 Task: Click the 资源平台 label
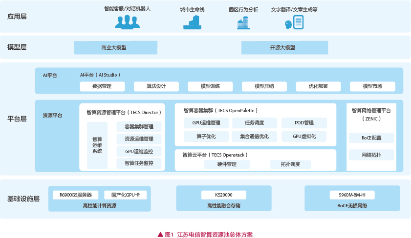[52, 115]
